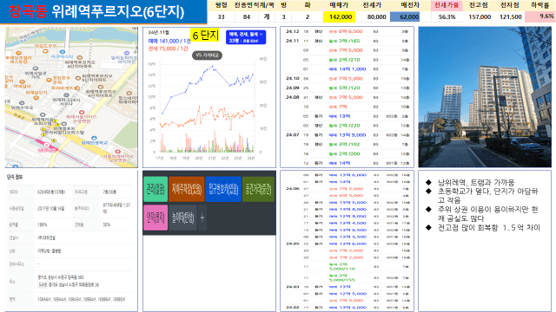Screen dimensions: 556x312
Task: Click the 전세가 value 80,000
Action: (x=376, y=16)
